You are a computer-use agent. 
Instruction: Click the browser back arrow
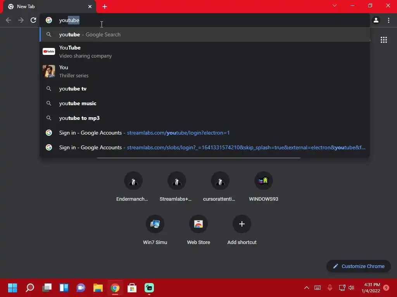click(9, 20)
